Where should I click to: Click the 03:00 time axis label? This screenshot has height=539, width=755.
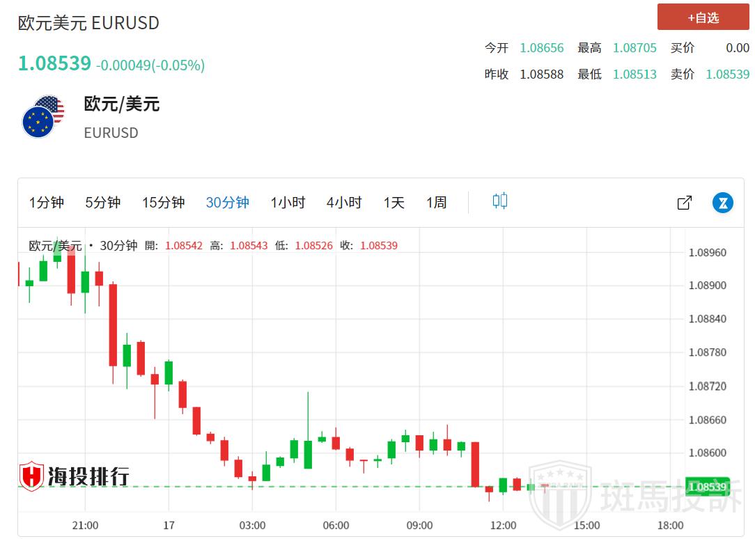coord(252,525)
